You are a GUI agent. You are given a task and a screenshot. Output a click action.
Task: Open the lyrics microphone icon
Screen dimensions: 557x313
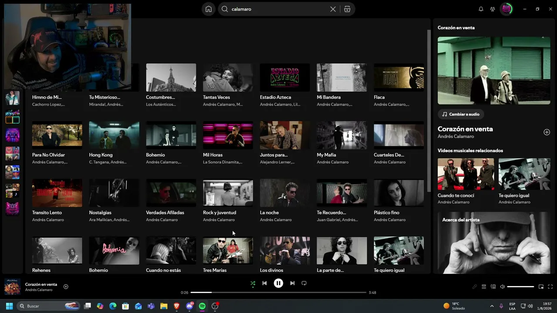[475, 287]
